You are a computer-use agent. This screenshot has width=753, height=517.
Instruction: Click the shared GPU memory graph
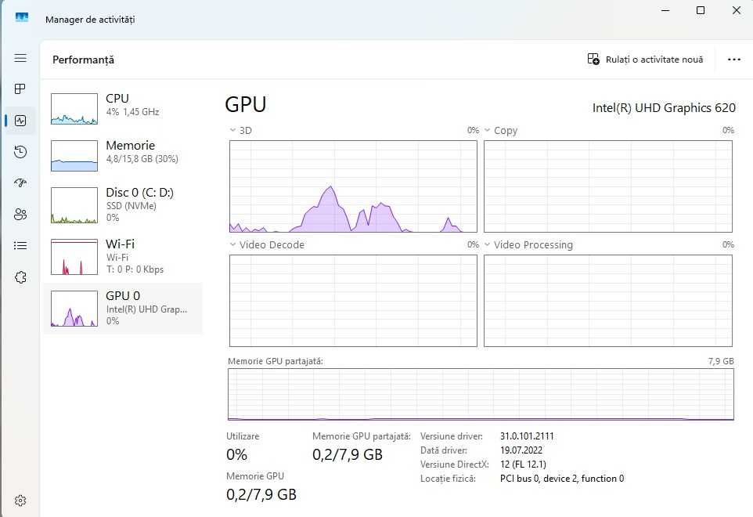click(x=481, y=395)
